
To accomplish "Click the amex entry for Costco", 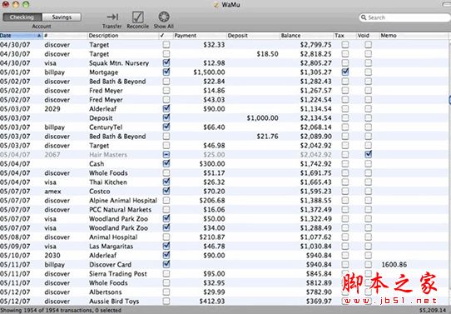I will [x=52, y=192].
